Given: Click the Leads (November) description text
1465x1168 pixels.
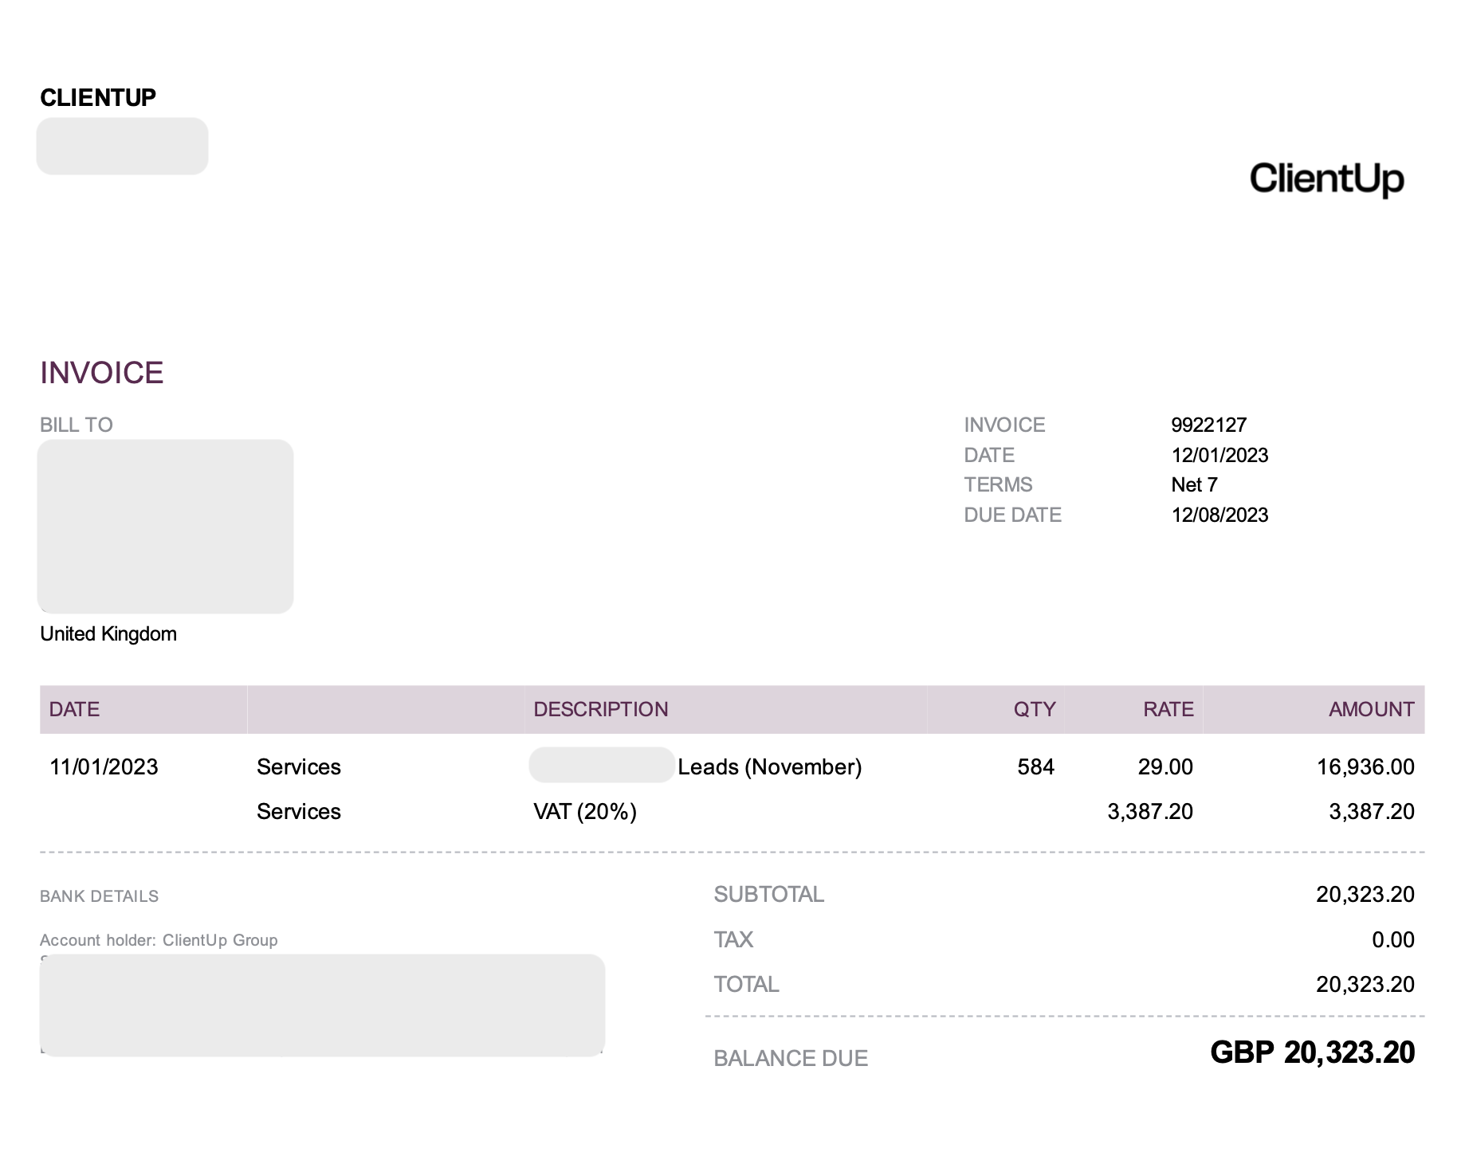Looking at the screenshot, I should 769,766.
